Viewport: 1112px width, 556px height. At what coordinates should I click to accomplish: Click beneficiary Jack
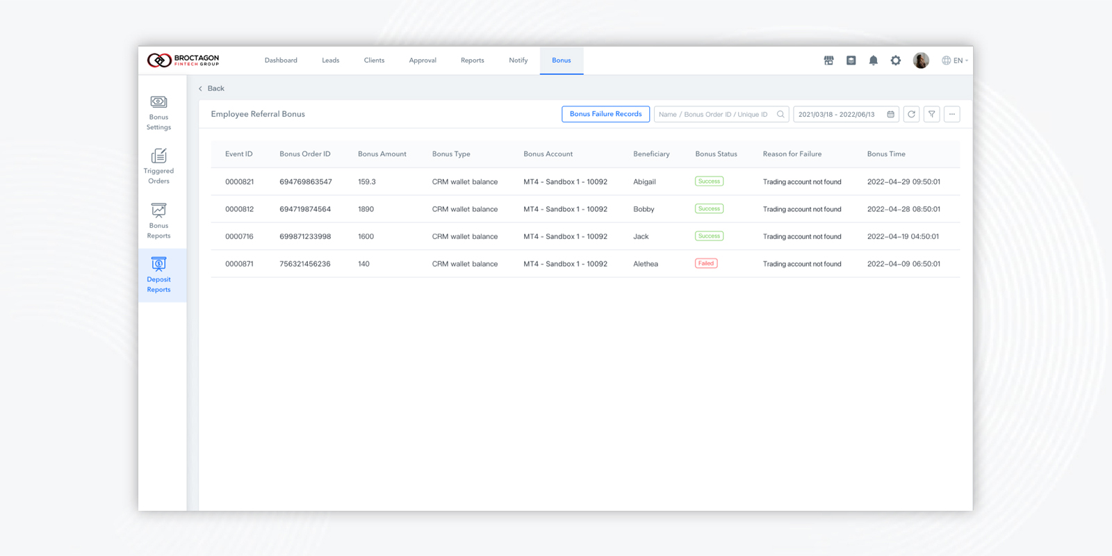641,237
